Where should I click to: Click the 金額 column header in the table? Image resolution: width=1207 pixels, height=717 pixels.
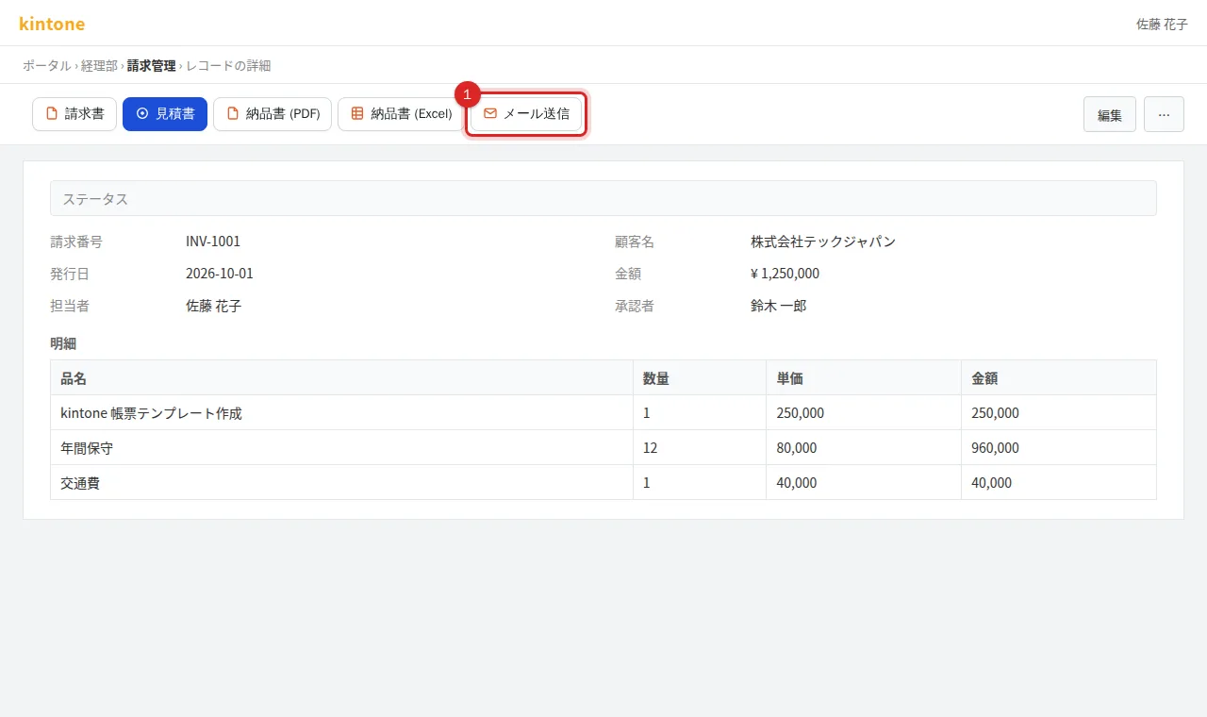pos(1059,377)
